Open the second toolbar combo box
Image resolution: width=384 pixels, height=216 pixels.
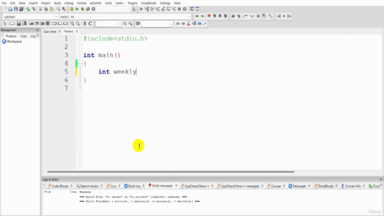[157, 23]
